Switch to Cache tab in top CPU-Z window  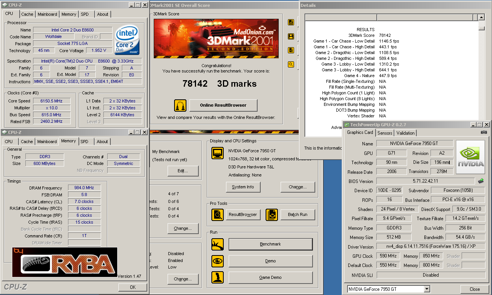click(27, 14)
